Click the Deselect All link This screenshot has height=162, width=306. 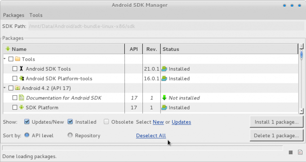pos(151,135)
